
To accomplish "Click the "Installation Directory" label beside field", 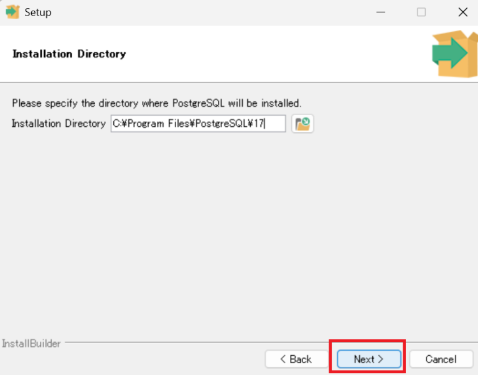I will 59,124.
